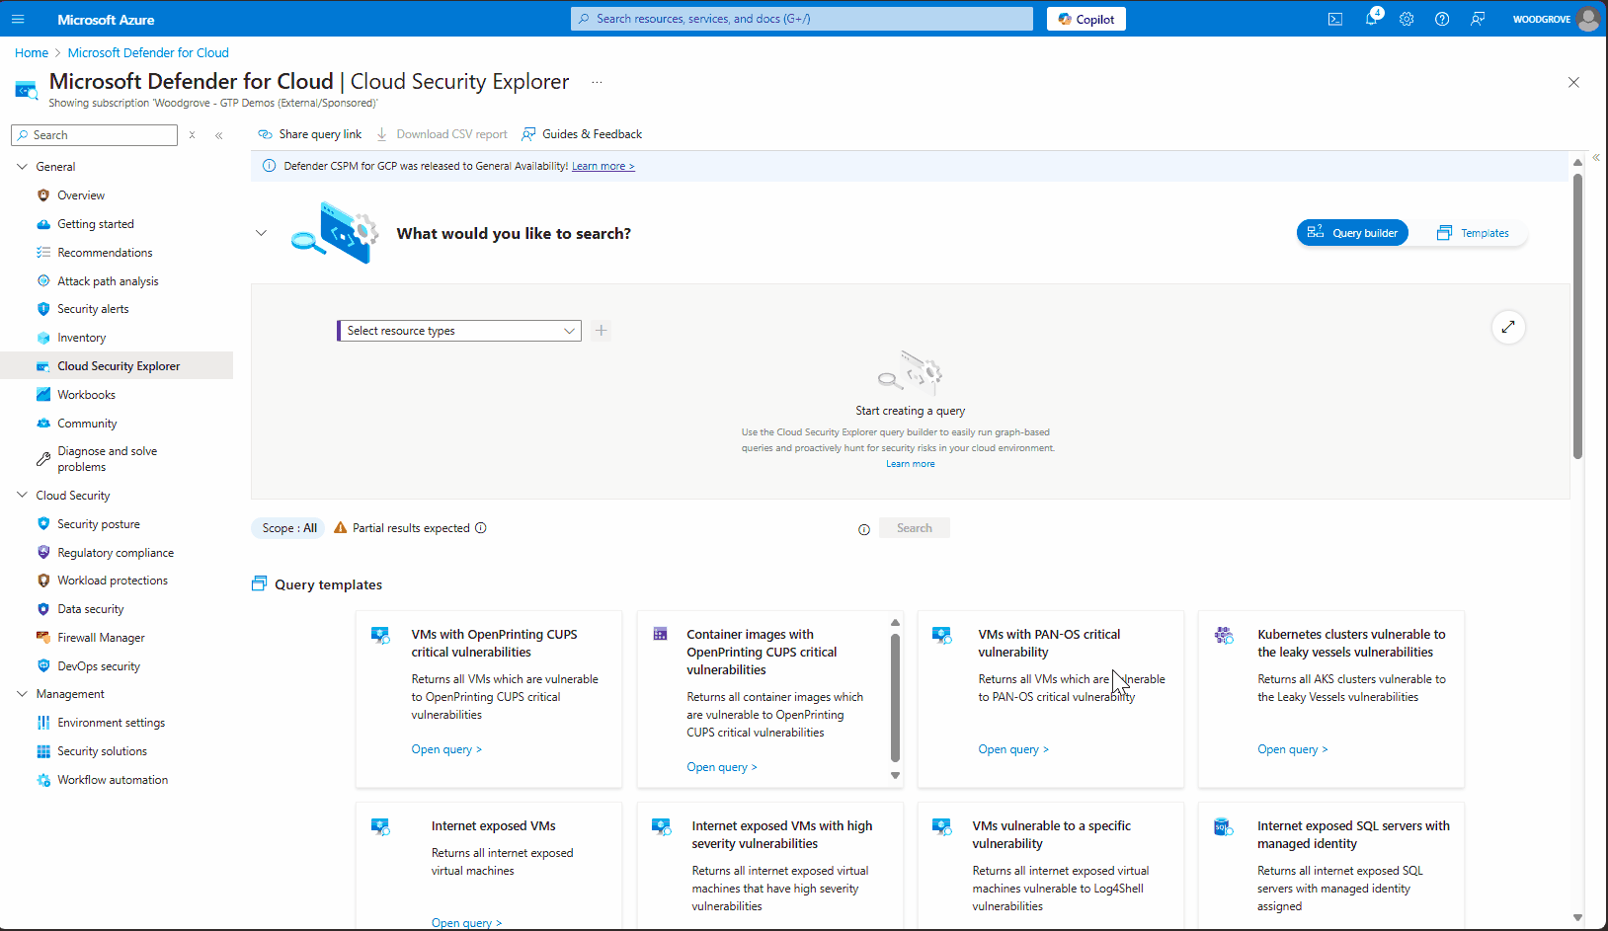Focus the Search resources, services, and docs box
1608x931 pixels.
click(x=801, y=19)
